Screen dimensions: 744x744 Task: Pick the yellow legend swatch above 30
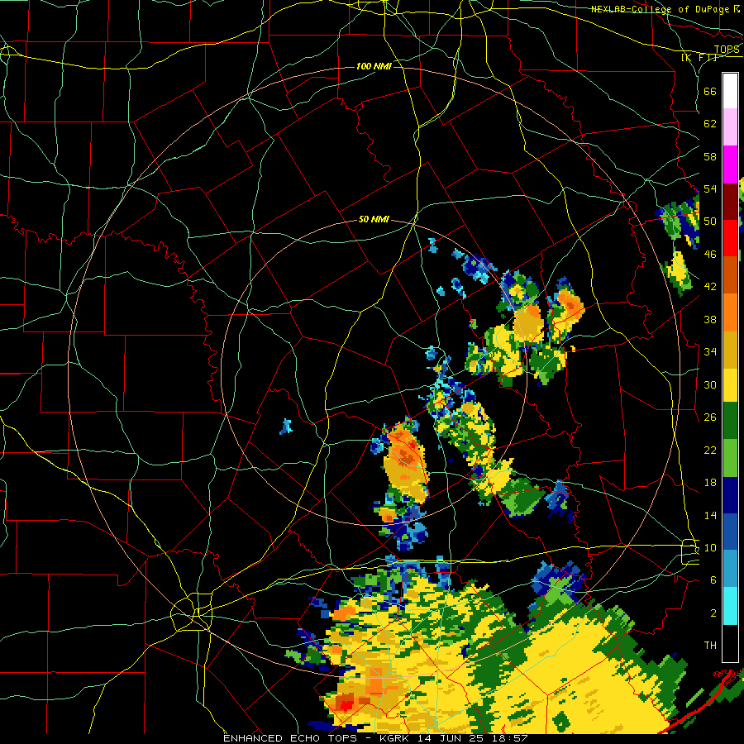[730, 385]
